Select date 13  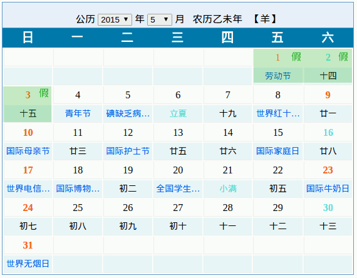tap(178, 133)
